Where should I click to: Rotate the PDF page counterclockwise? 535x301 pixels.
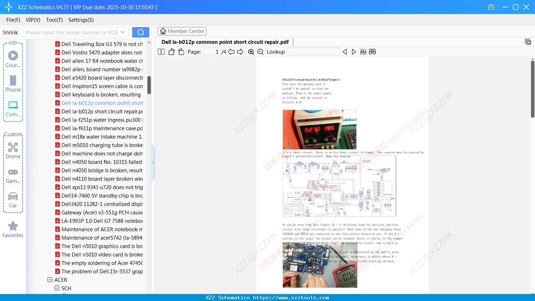[171, 52]
